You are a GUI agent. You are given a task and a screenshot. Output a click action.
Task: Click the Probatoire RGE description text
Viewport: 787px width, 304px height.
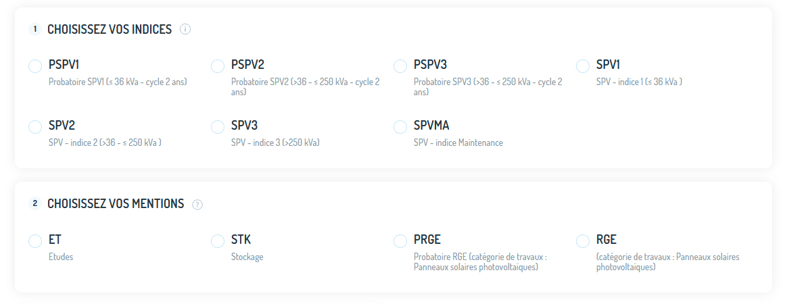(480, 262)
